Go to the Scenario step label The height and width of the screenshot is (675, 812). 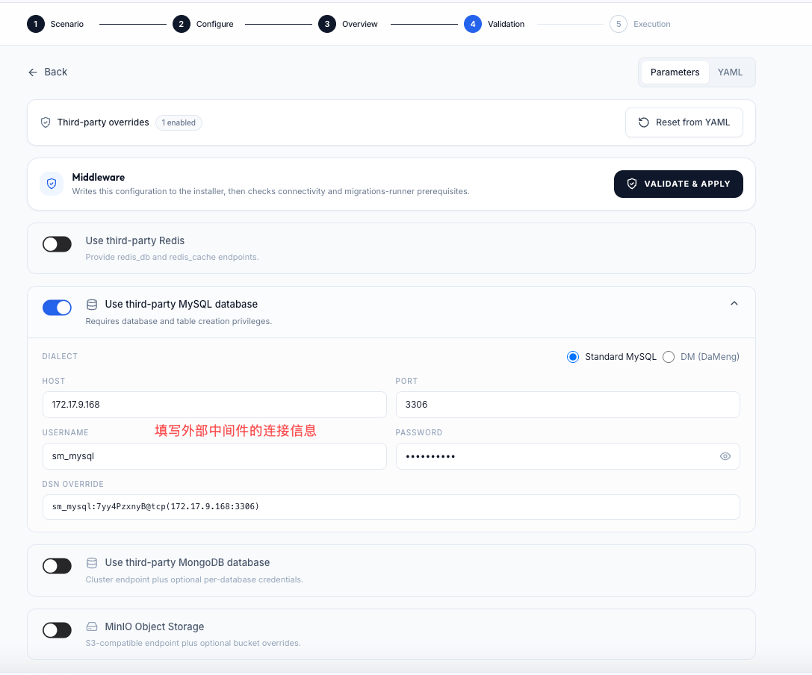66,24
